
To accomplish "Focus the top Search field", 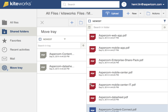I will pos(90,4).
